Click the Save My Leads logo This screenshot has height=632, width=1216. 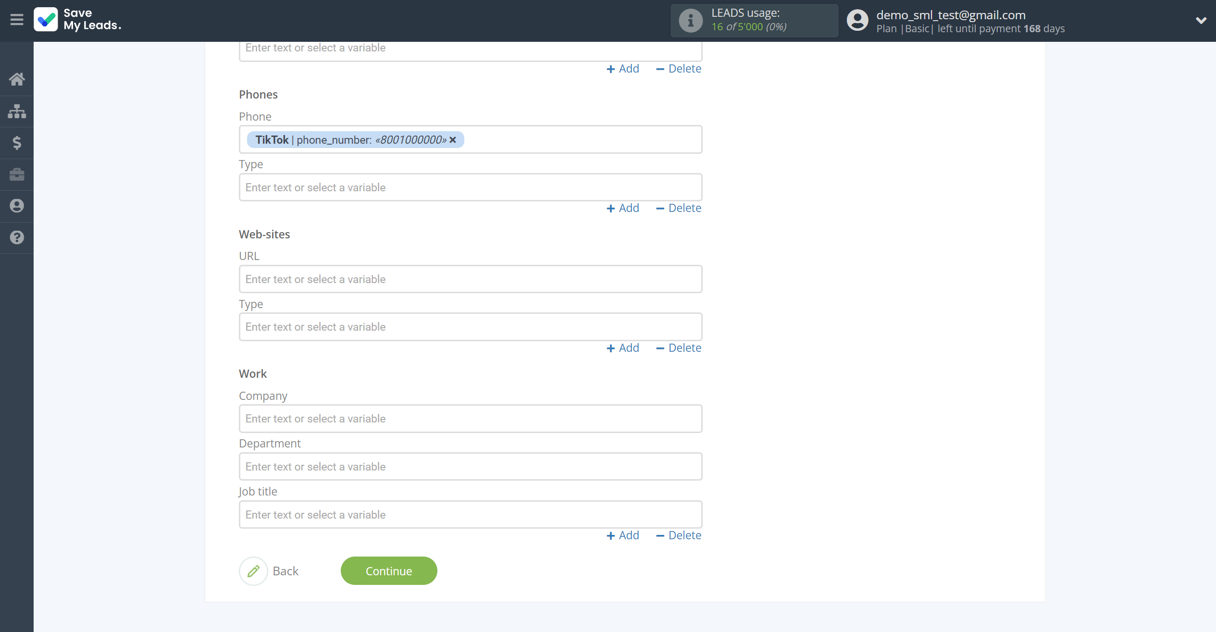coord(77,19)
